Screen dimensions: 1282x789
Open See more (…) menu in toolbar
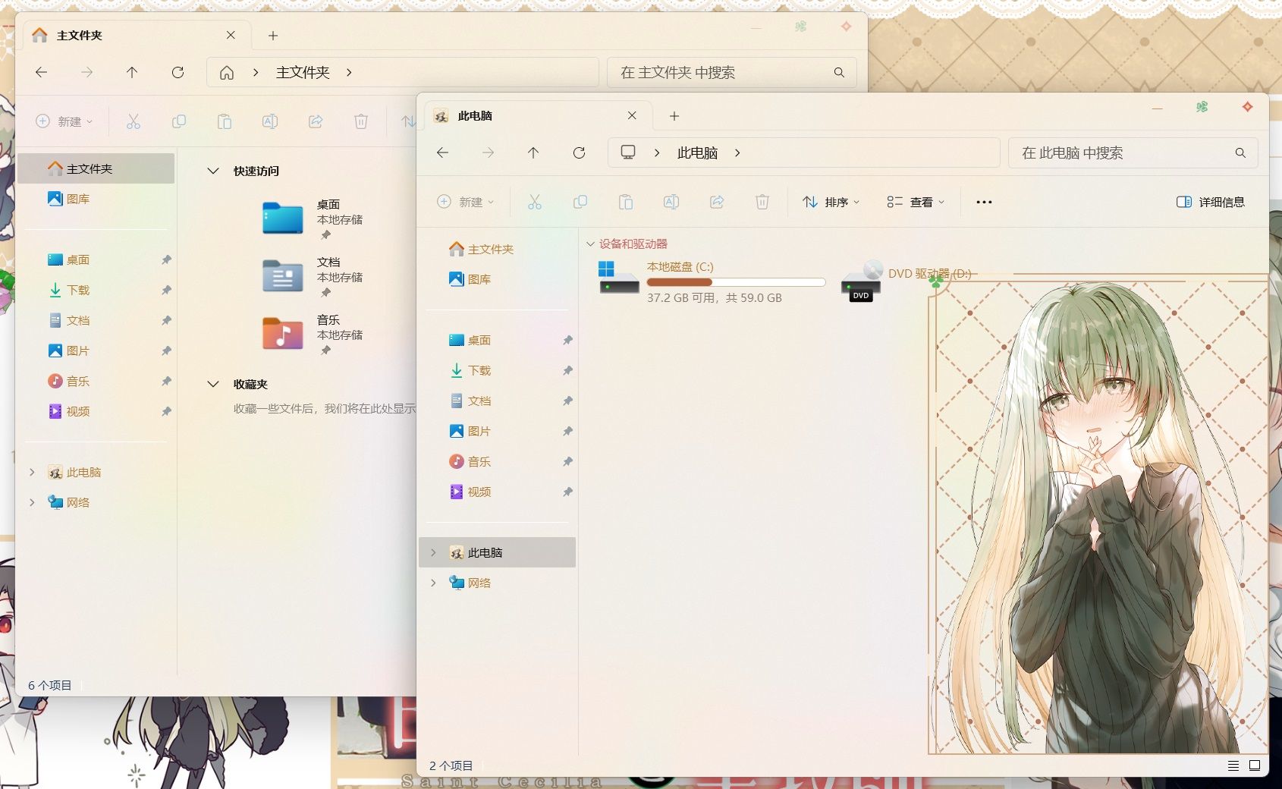coord(984,202)
